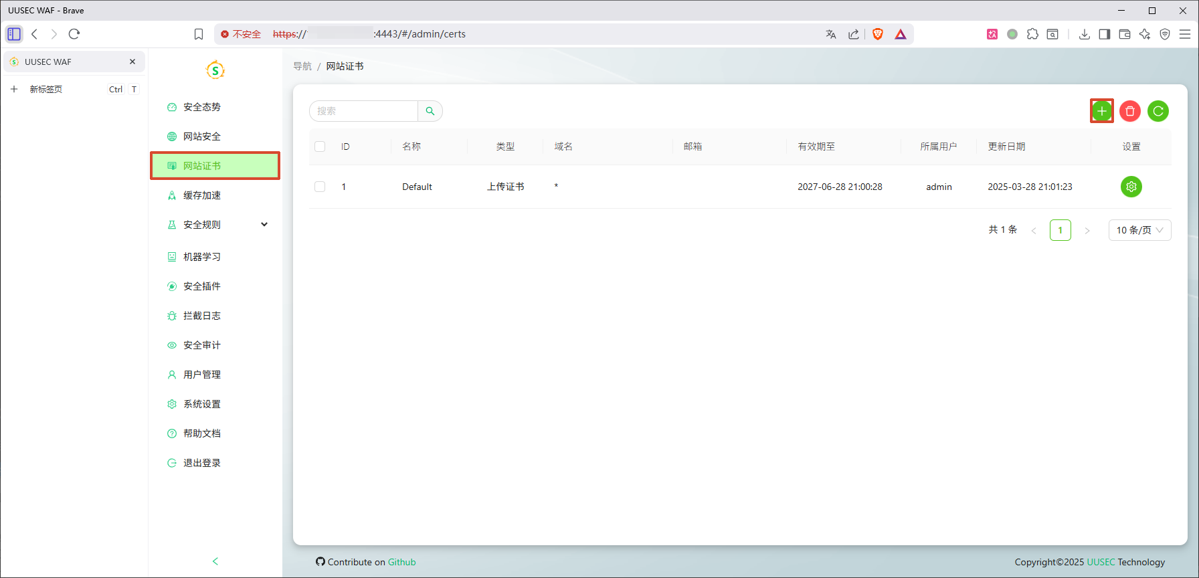The height and width of the screenshot is (578, 1199).
Task: Click the 有效期至 column header
Action: pyautogui.click(x=816, y=147)
